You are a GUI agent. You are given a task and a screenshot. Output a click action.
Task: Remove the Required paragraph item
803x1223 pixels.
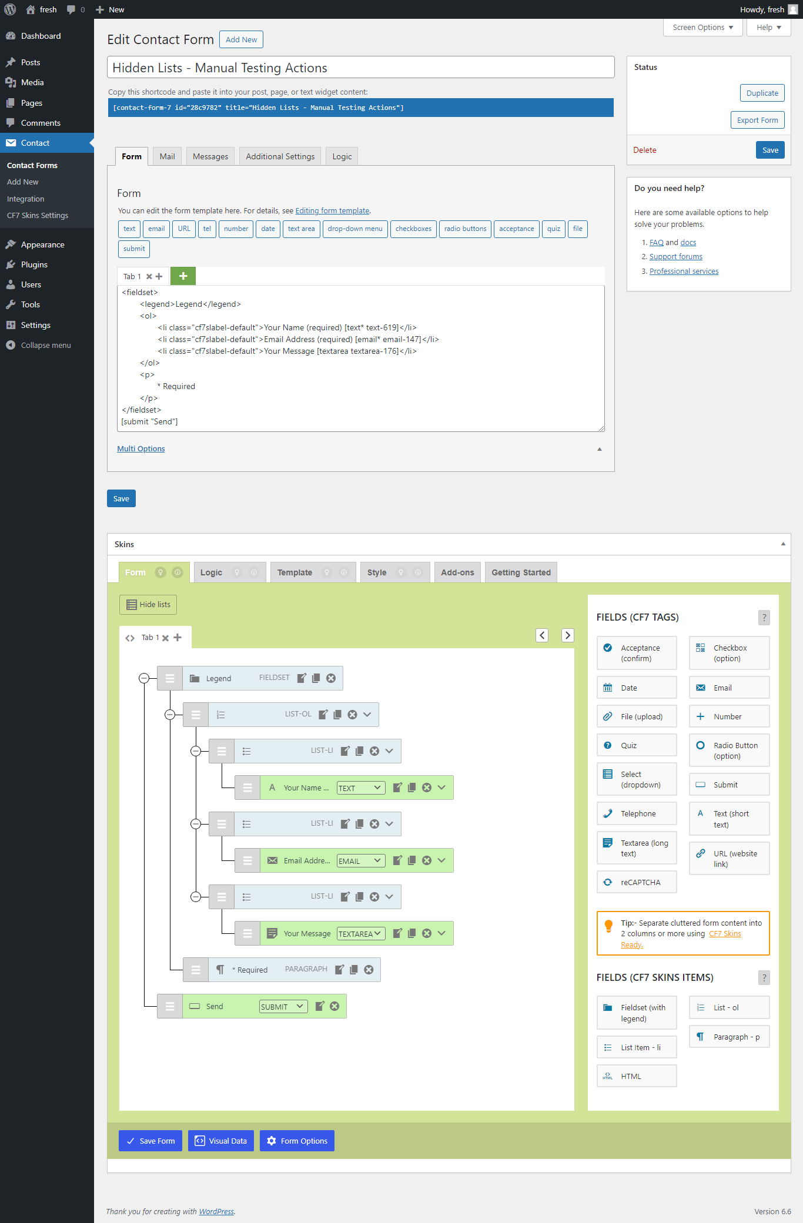[369, 970]
